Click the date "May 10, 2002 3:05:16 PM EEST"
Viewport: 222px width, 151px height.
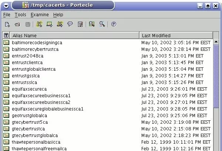(176, 43)
